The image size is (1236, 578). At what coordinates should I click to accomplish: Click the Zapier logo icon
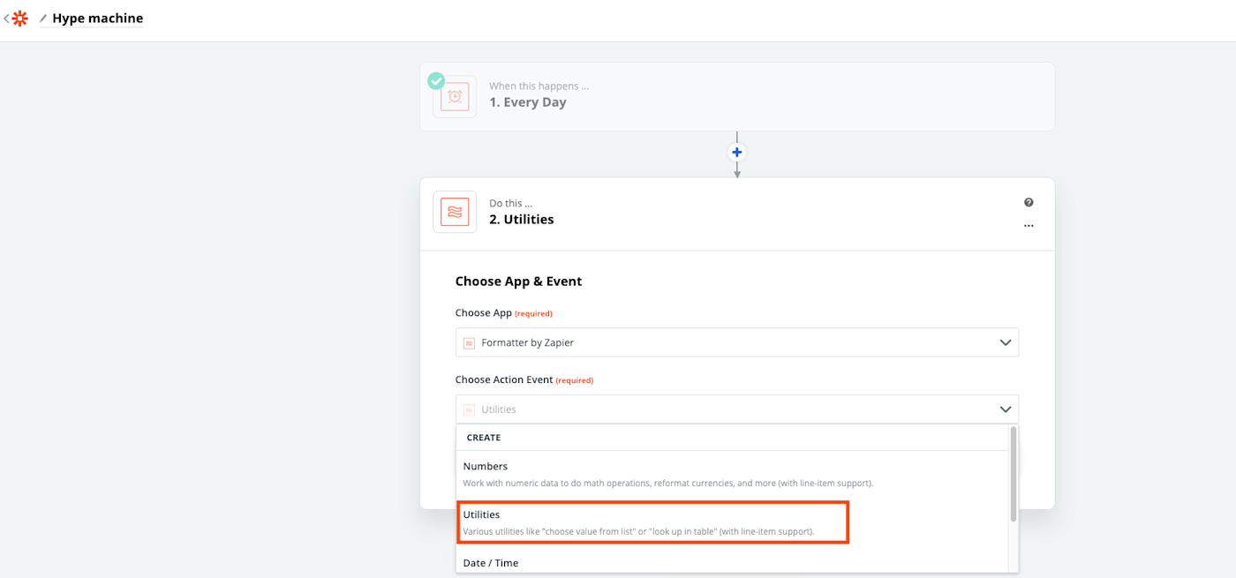(19, 19)
